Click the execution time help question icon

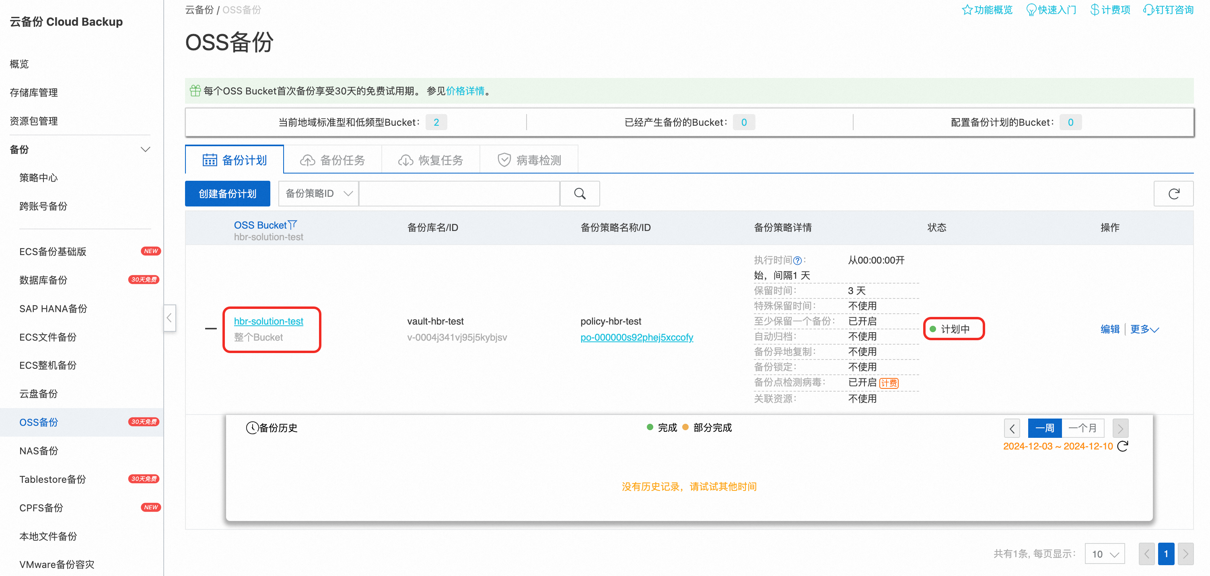797,261
